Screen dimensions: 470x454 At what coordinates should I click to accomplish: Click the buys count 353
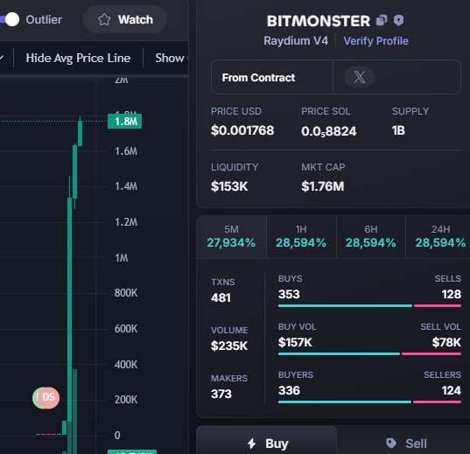click(x=289, y=294)
